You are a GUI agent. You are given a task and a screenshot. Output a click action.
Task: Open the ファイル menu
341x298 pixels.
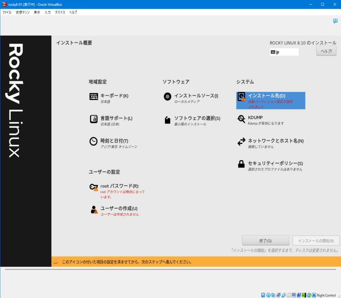[7, 12]
